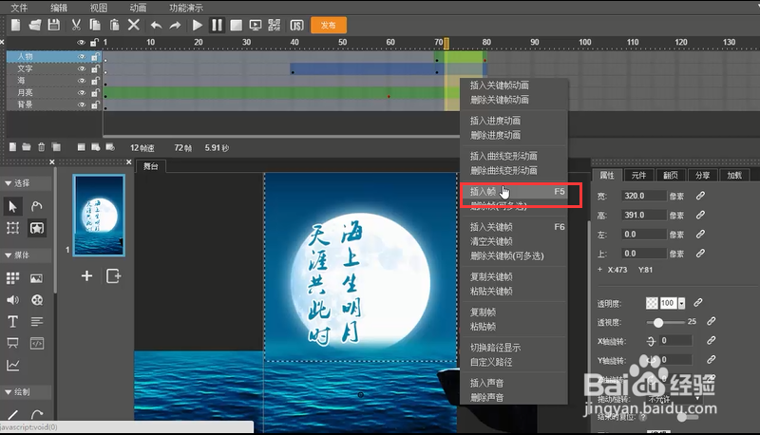
Task: Cut selection with the scissors icon
Action: (x=76, y=25)
